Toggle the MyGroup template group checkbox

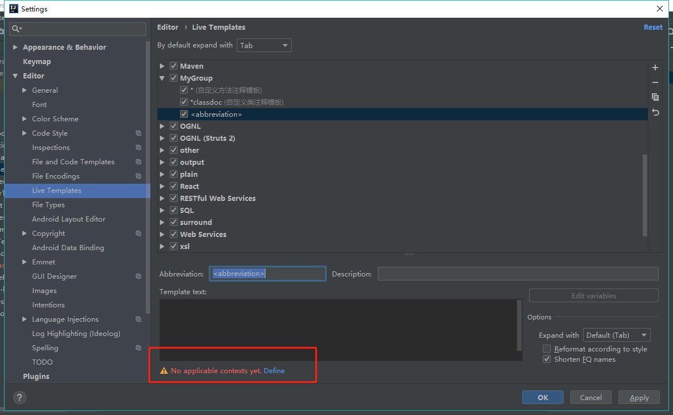pos(174,78)
